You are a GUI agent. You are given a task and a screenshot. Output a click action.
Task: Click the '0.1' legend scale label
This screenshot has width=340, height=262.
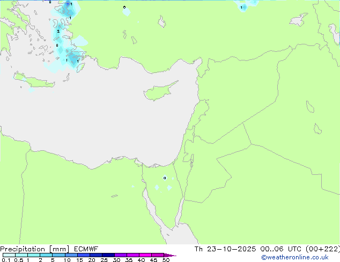(x=6, y=260)
